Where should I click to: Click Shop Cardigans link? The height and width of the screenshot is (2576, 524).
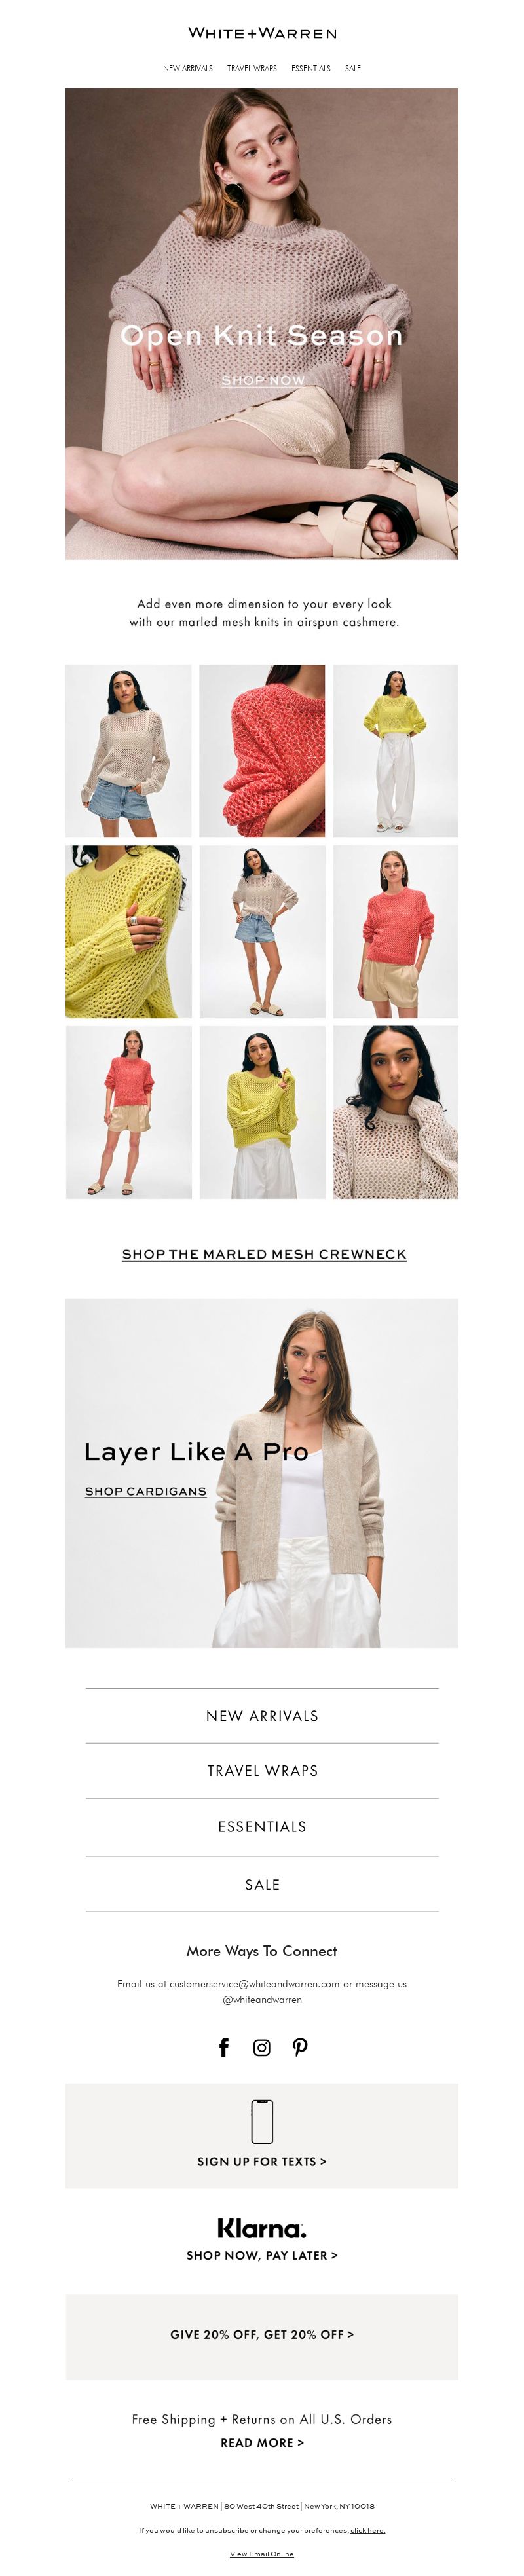click(x=146, y=1491)
